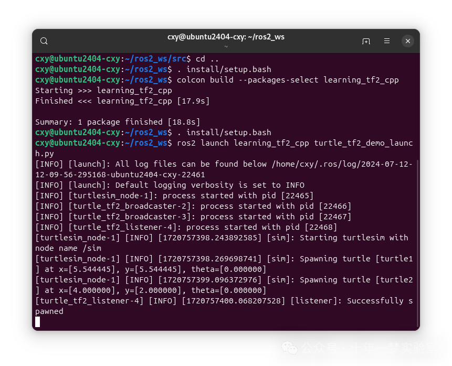This screenshot has width=452, height=366.
Task: Click turtle_tf2_broadcaster-3 pid 22467 line
Action: [193, 217]
